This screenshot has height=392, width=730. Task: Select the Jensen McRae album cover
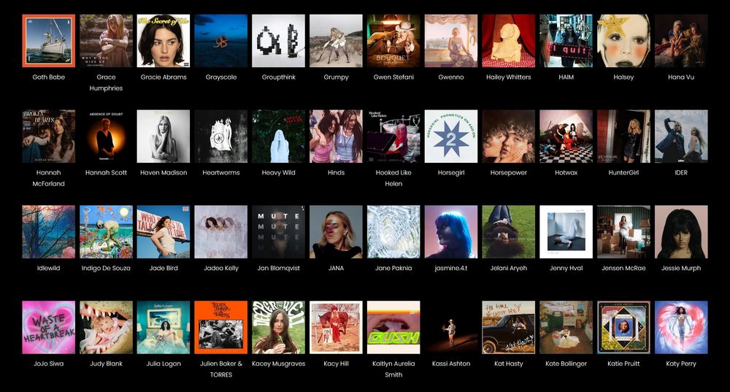point(623,232)
